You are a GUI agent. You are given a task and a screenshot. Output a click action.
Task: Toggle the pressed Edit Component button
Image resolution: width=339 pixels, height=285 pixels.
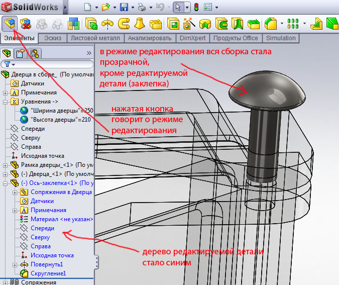tap(10, 23)
